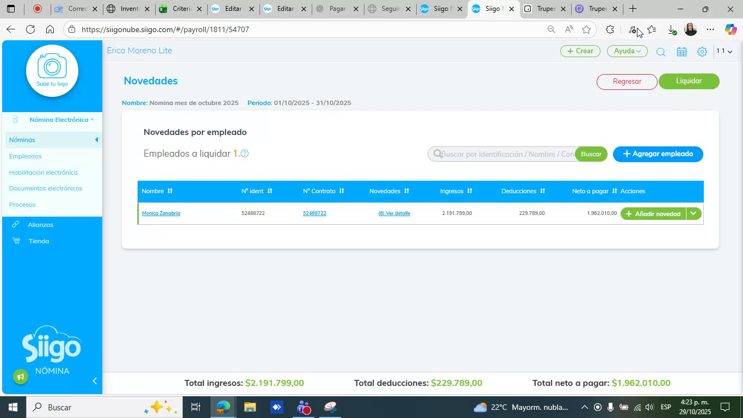The image size is (743, 418).
Task: Open File Explorer from the taskbar
Action: pyautogui.click(x=250, y=407)
